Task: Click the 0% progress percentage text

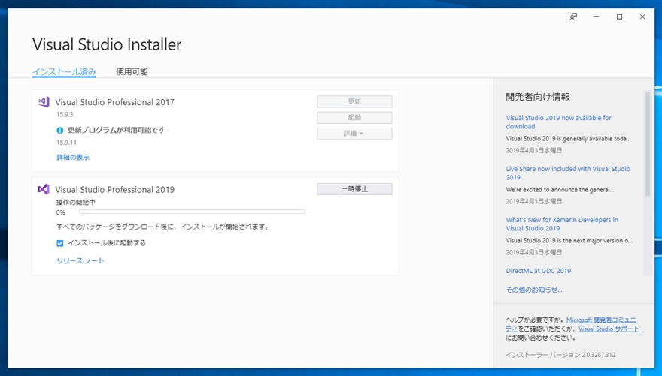Action: pos(61,212)
